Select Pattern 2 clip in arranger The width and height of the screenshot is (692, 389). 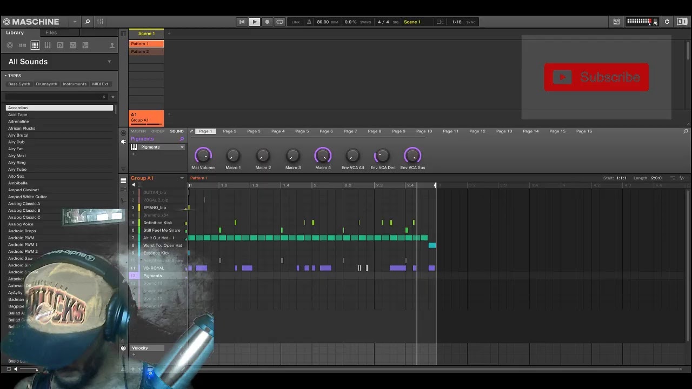[146, 52]
